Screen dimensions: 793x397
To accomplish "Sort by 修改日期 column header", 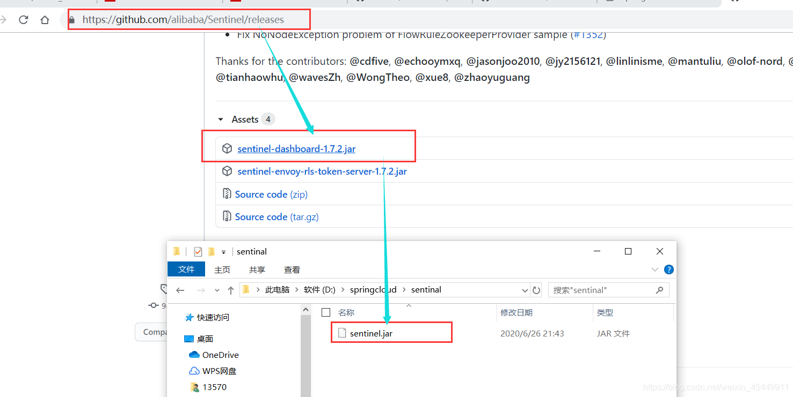I will click(516, 312).
